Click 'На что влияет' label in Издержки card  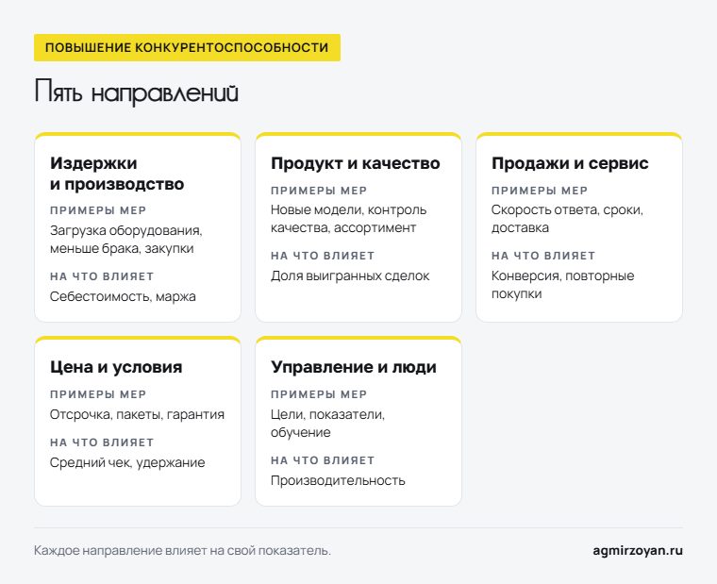click(102, 276)
